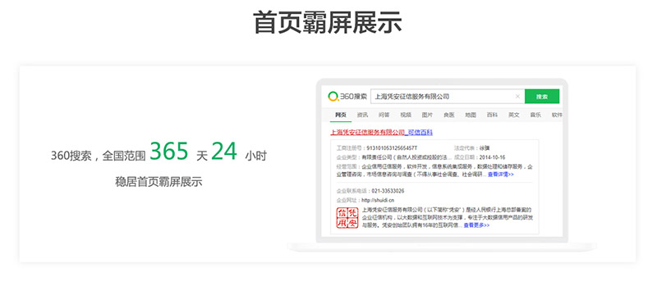The height and width of the screenshot is (295, 657).
Task: Select the 网页 tab
Action: [341, 115]
